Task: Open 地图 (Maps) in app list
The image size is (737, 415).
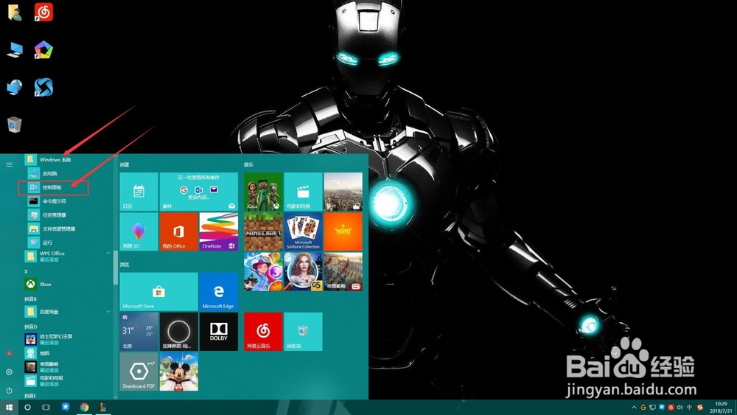Action: point(44,353)
